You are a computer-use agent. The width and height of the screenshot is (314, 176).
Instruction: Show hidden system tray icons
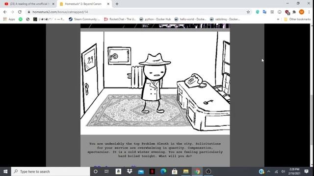[269, 172]
